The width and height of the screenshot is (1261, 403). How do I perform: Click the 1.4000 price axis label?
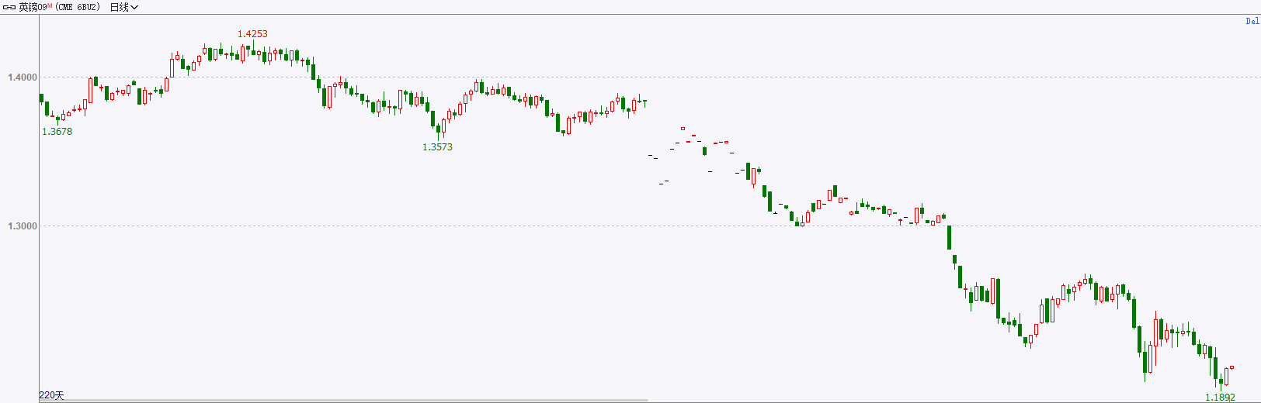pyautogui.click(x=23, y=77)
